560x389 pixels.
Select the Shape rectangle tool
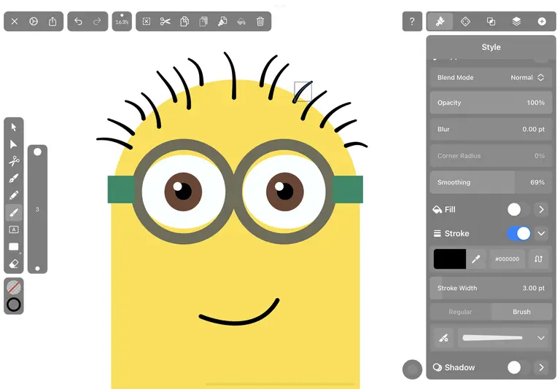coord(14,247)
